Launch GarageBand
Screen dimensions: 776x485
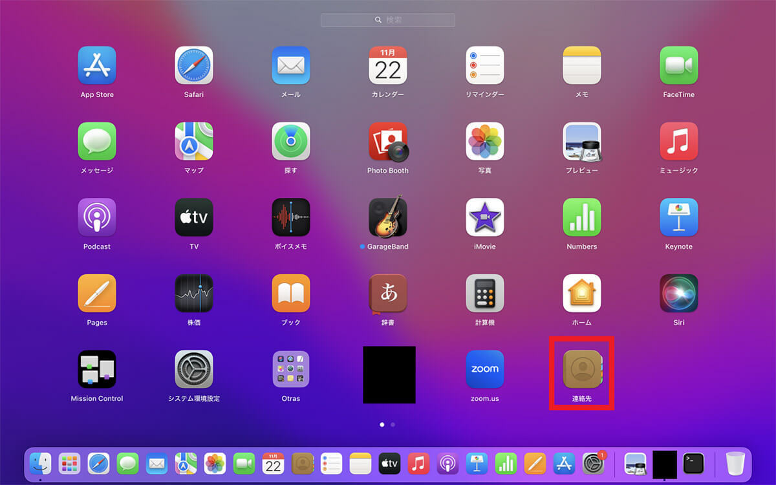tap(388, 217)
